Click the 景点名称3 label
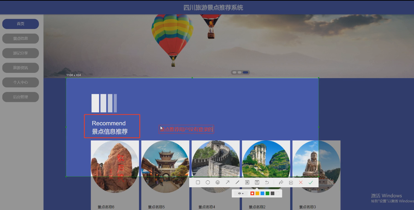This screenshot has width=414, height=210. (x=308, y=207)
